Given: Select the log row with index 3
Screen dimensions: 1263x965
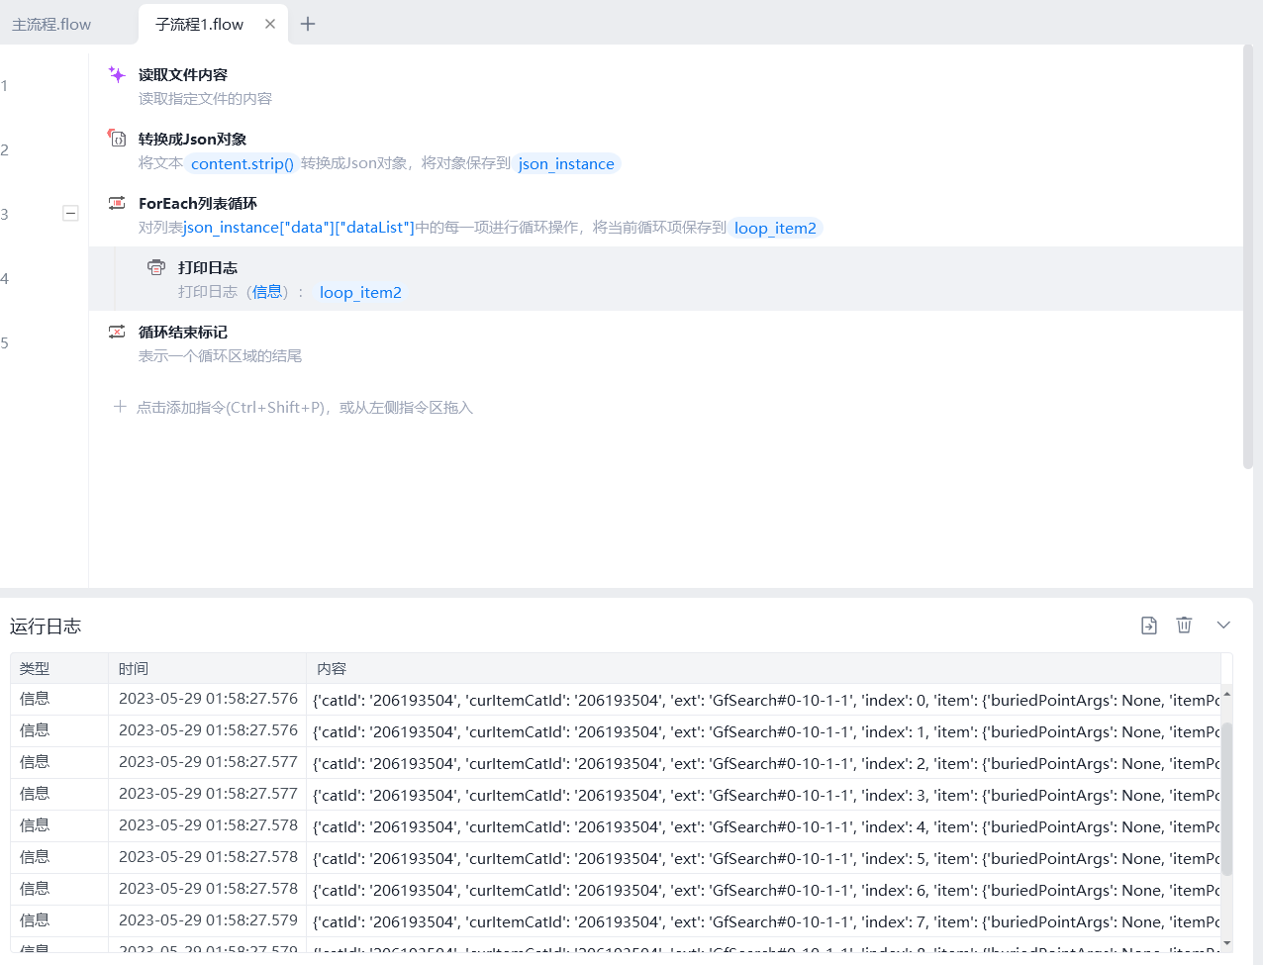Looking at the screenshot, I should coord(614,795).
